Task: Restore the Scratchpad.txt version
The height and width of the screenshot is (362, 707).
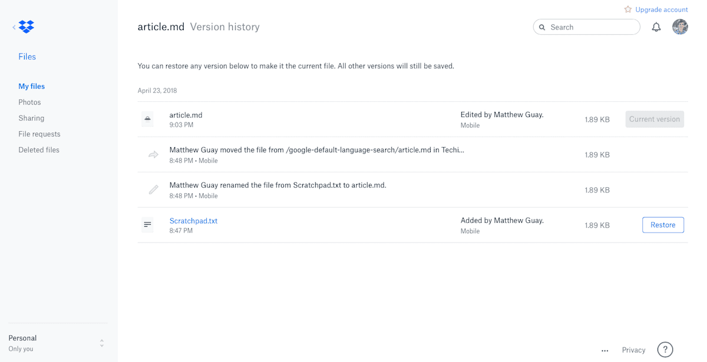Action: (663, 225)
